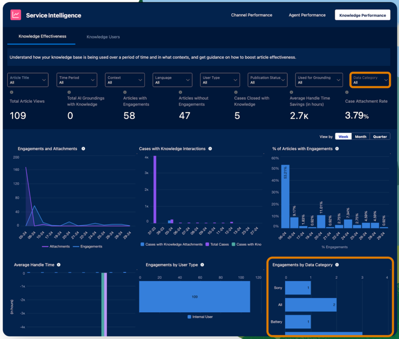Open the Article Title filter dropdown
The height and width of the screenshot is (339, 399).
click(x=28, y=80)
